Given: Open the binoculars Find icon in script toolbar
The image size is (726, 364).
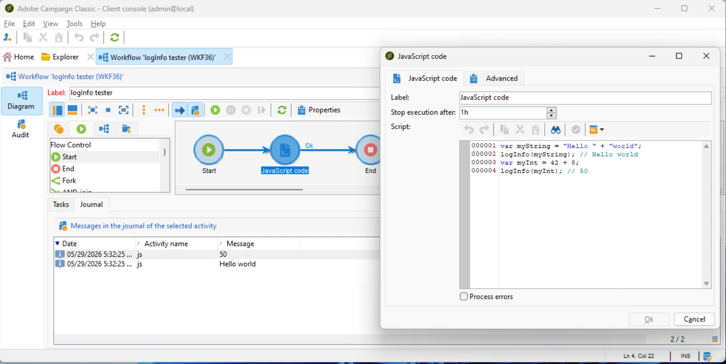Looking at the screenshot, I should [x=555, y=130].
